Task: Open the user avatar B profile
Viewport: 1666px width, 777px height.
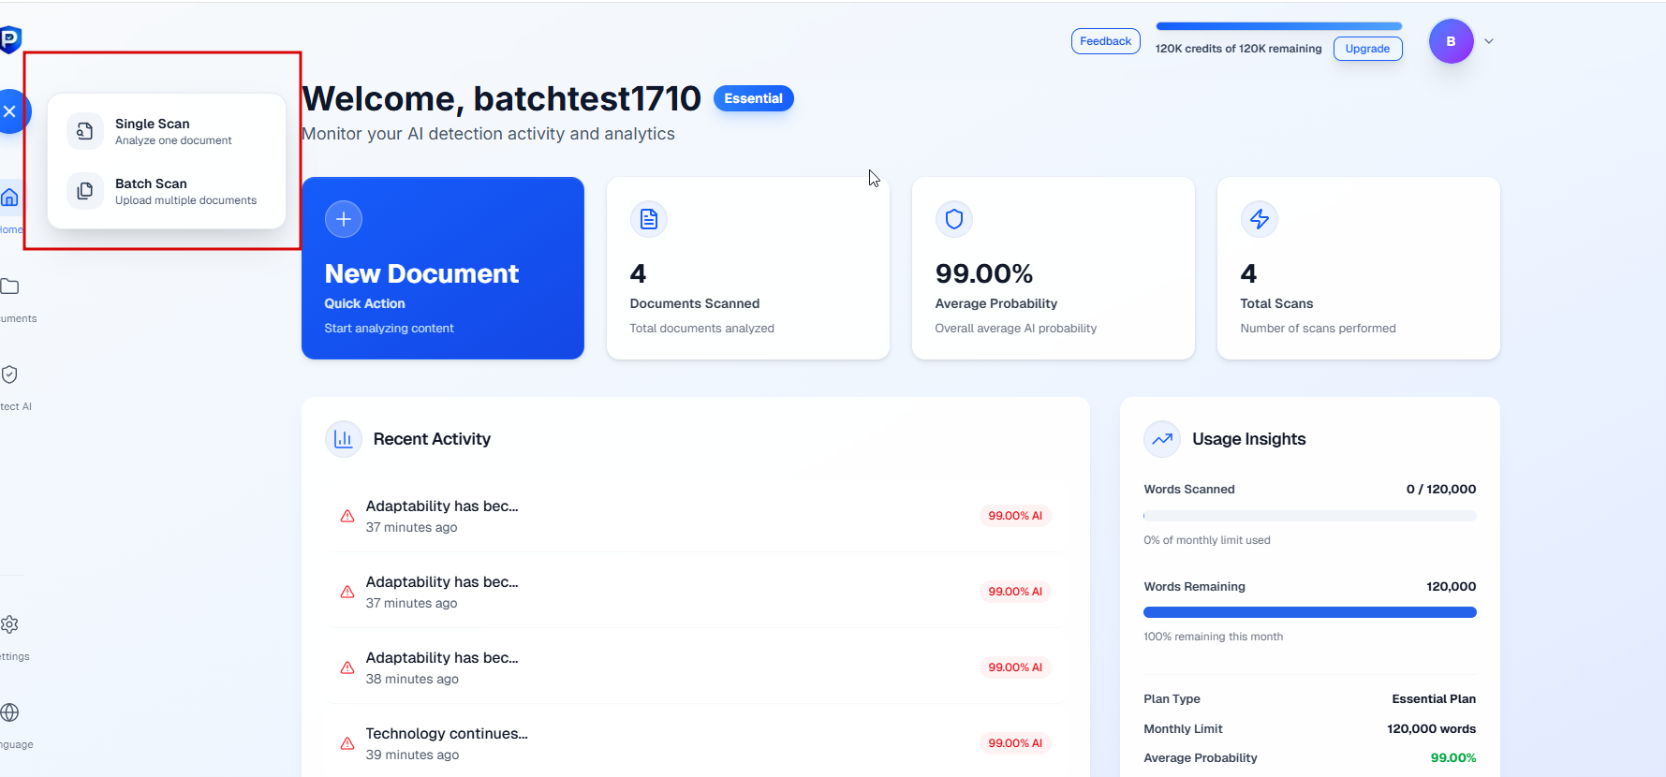Action: [1451, 41]
